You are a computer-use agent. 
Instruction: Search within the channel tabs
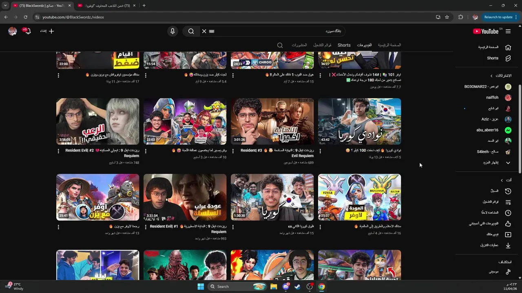tap(280, 45)
